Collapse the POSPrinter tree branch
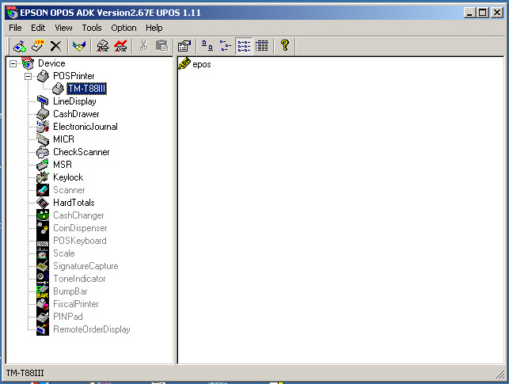The width and height of the screenshot is (509, 384). (x=28, y=76)
